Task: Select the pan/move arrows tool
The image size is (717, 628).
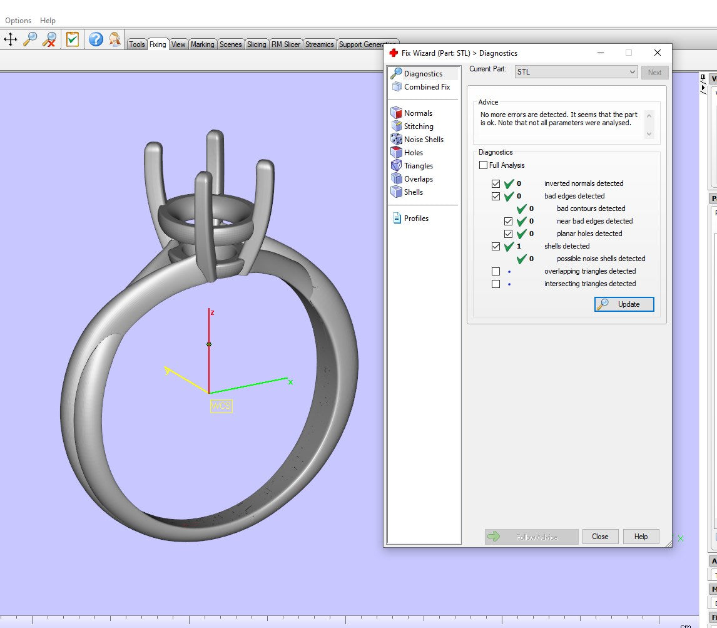Action: 11,39
